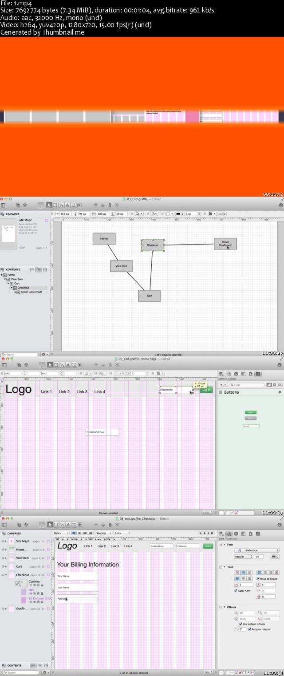This screenshot has height=676, width=284.
Task: Click the Email Address field on Home Page canvas
Action: point(103,432)
